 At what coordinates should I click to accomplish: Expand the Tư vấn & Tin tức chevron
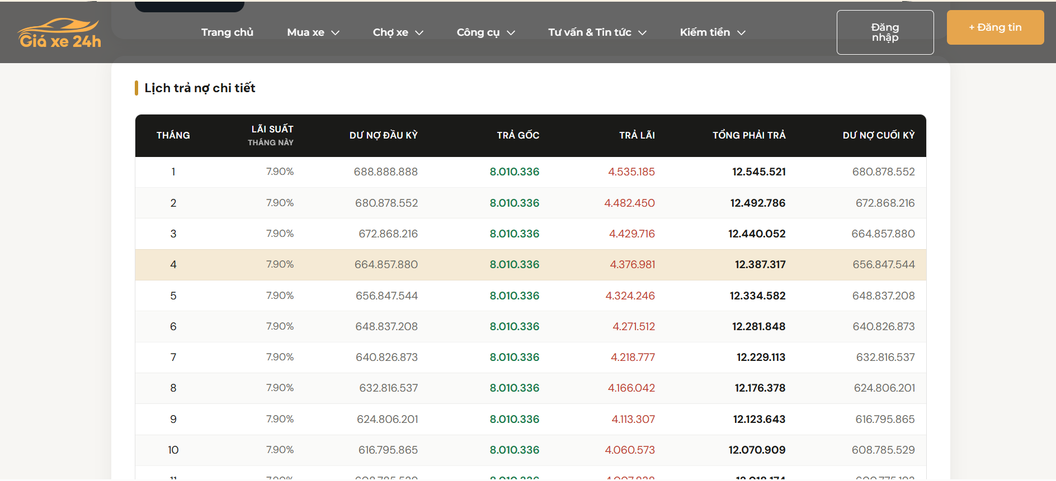tap(643, 33)
